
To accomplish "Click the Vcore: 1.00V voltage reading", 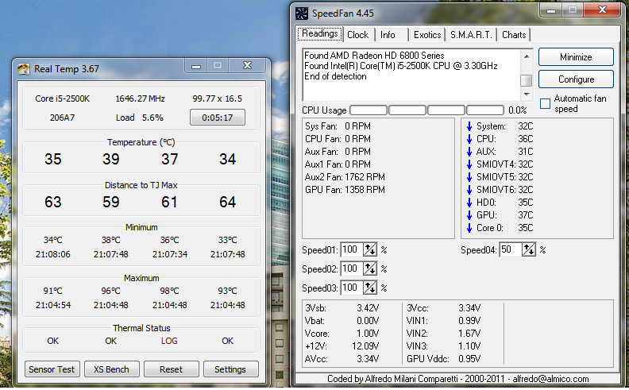I will 342,334.
